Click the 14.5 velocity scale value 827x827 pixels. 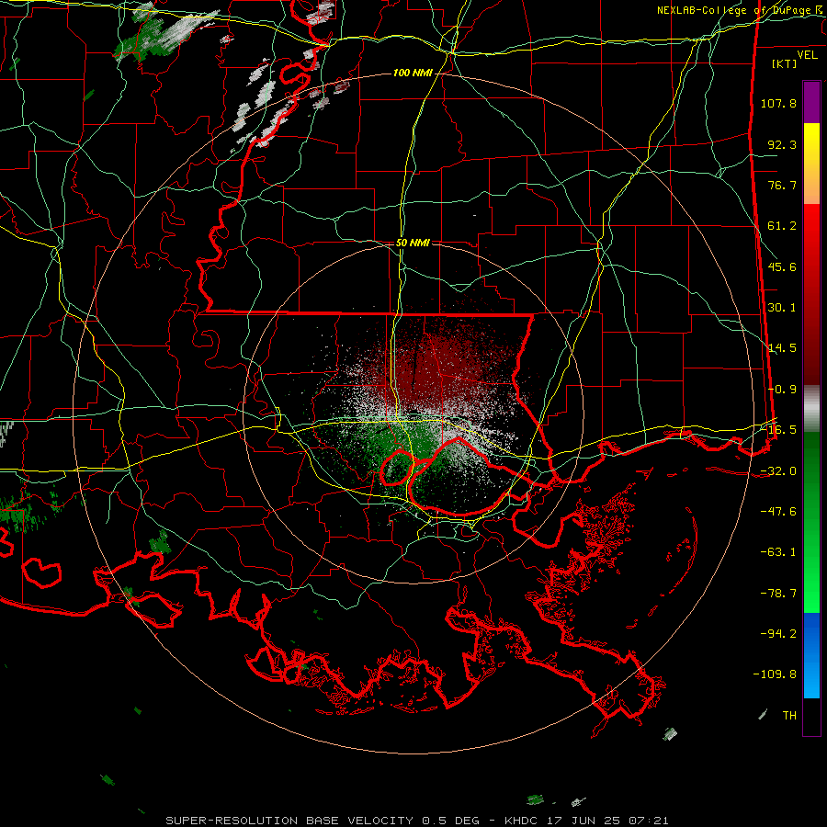pyautogui.click(x=782, y=348)
